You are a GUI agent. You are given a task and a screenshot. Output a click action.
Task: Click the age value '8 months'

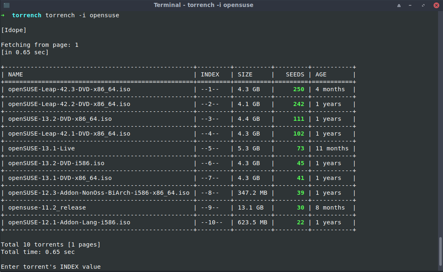[330, 207]
